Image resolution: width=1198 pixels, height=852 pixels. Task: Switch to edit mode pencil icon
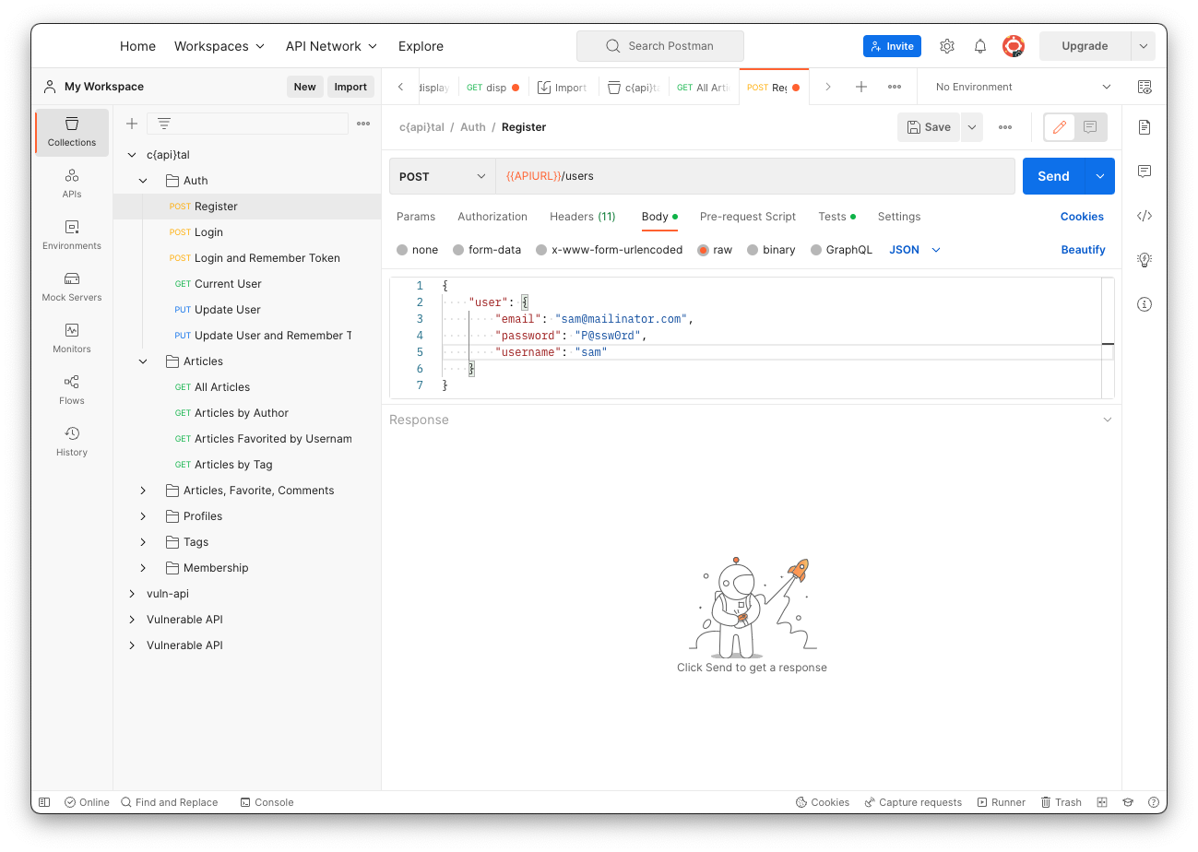pyautogui.click(x=1060, y=127)
